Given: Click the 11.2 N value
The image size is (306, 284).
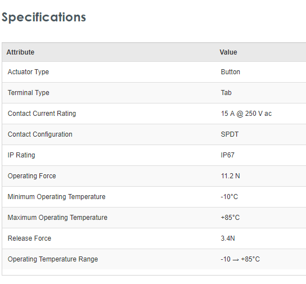Looking at the screenshot, I should tap(230, 176).
